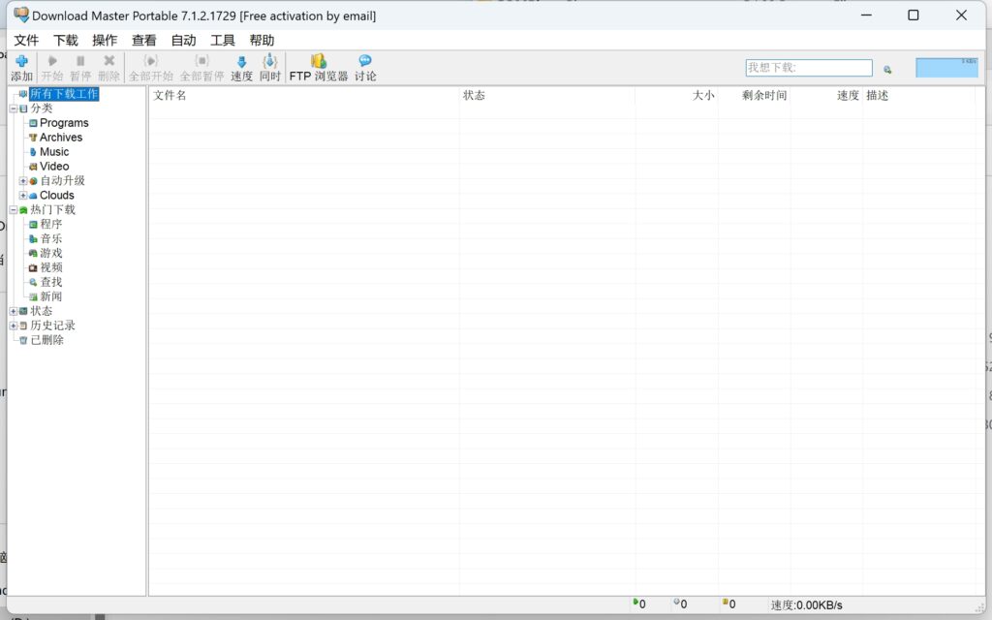Screen dimensions: 992x620
Task: Click the 状态 tree label
Action: coord(41,311)
